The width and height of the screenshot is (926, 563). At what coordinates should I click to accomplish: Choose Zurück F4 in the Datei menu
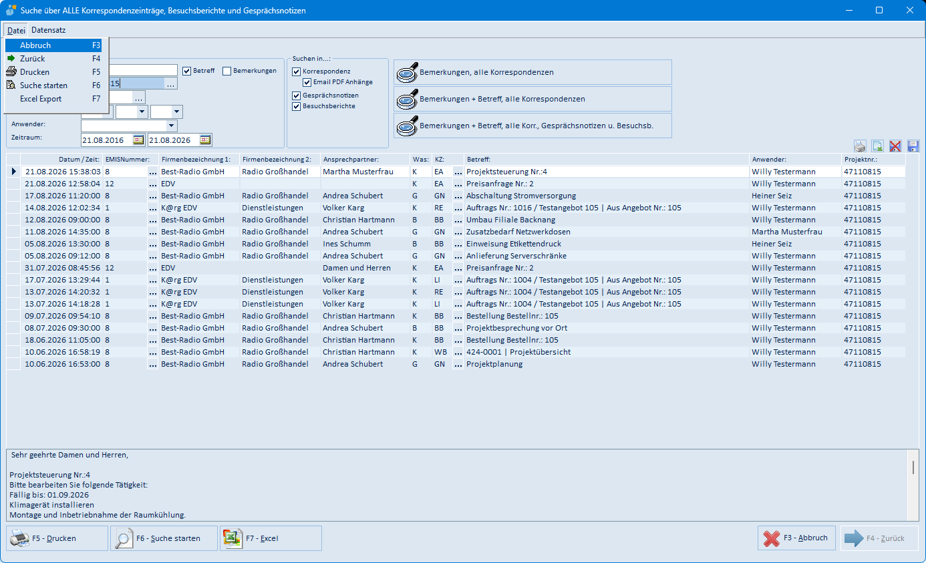coord(53,59)
